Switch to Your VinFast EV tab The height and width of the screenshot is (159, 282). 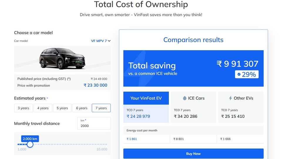(x=146, y=98)
